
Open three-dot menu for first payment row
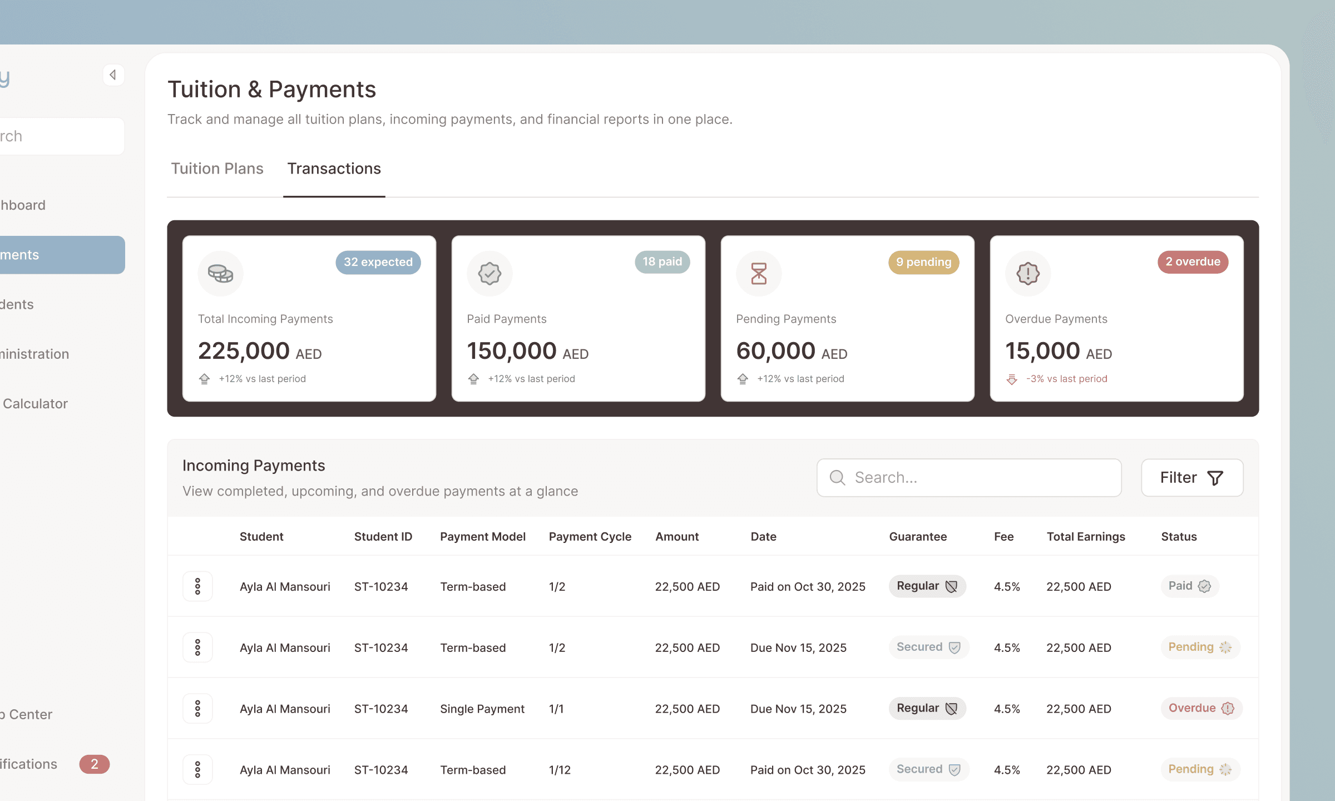click(x=197, y=586)
